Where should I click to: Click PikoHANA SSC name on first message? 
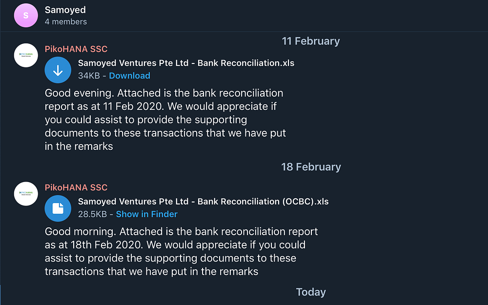point(76,49)
